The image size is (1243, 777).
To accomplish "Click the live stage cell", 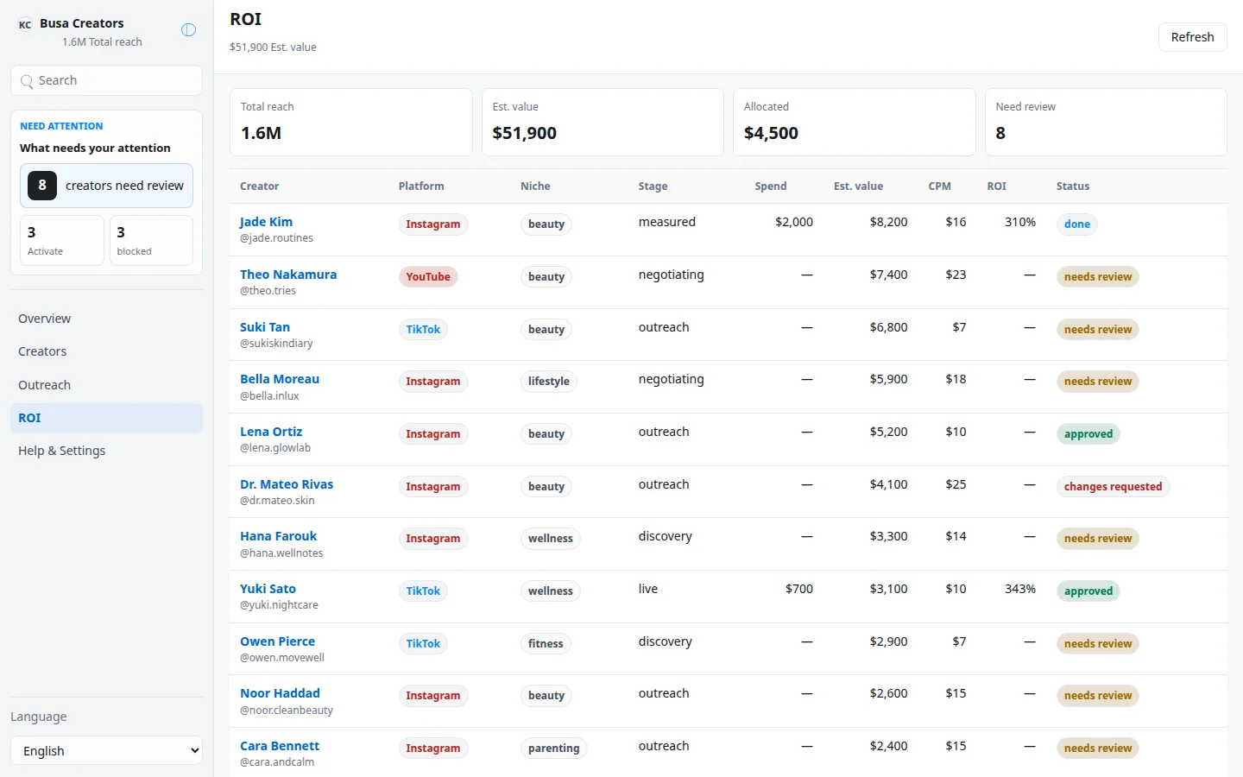I will (648, 589).
